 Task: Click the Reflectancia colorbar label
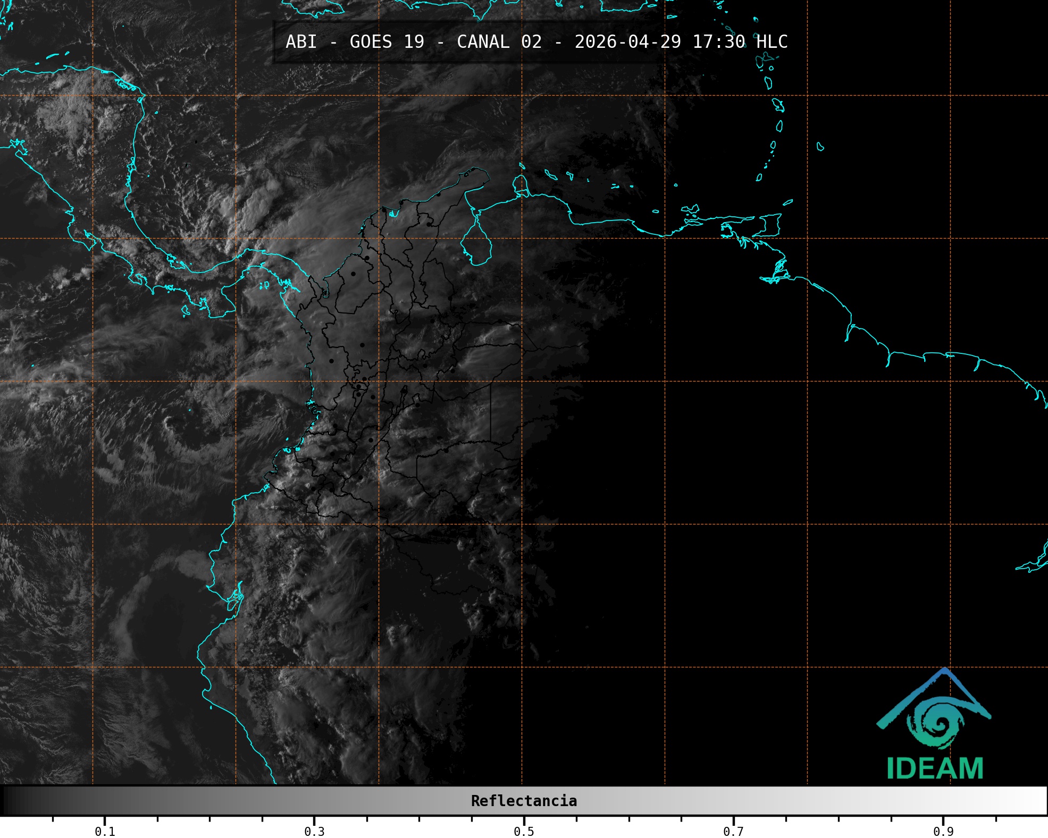coord(524,801)
